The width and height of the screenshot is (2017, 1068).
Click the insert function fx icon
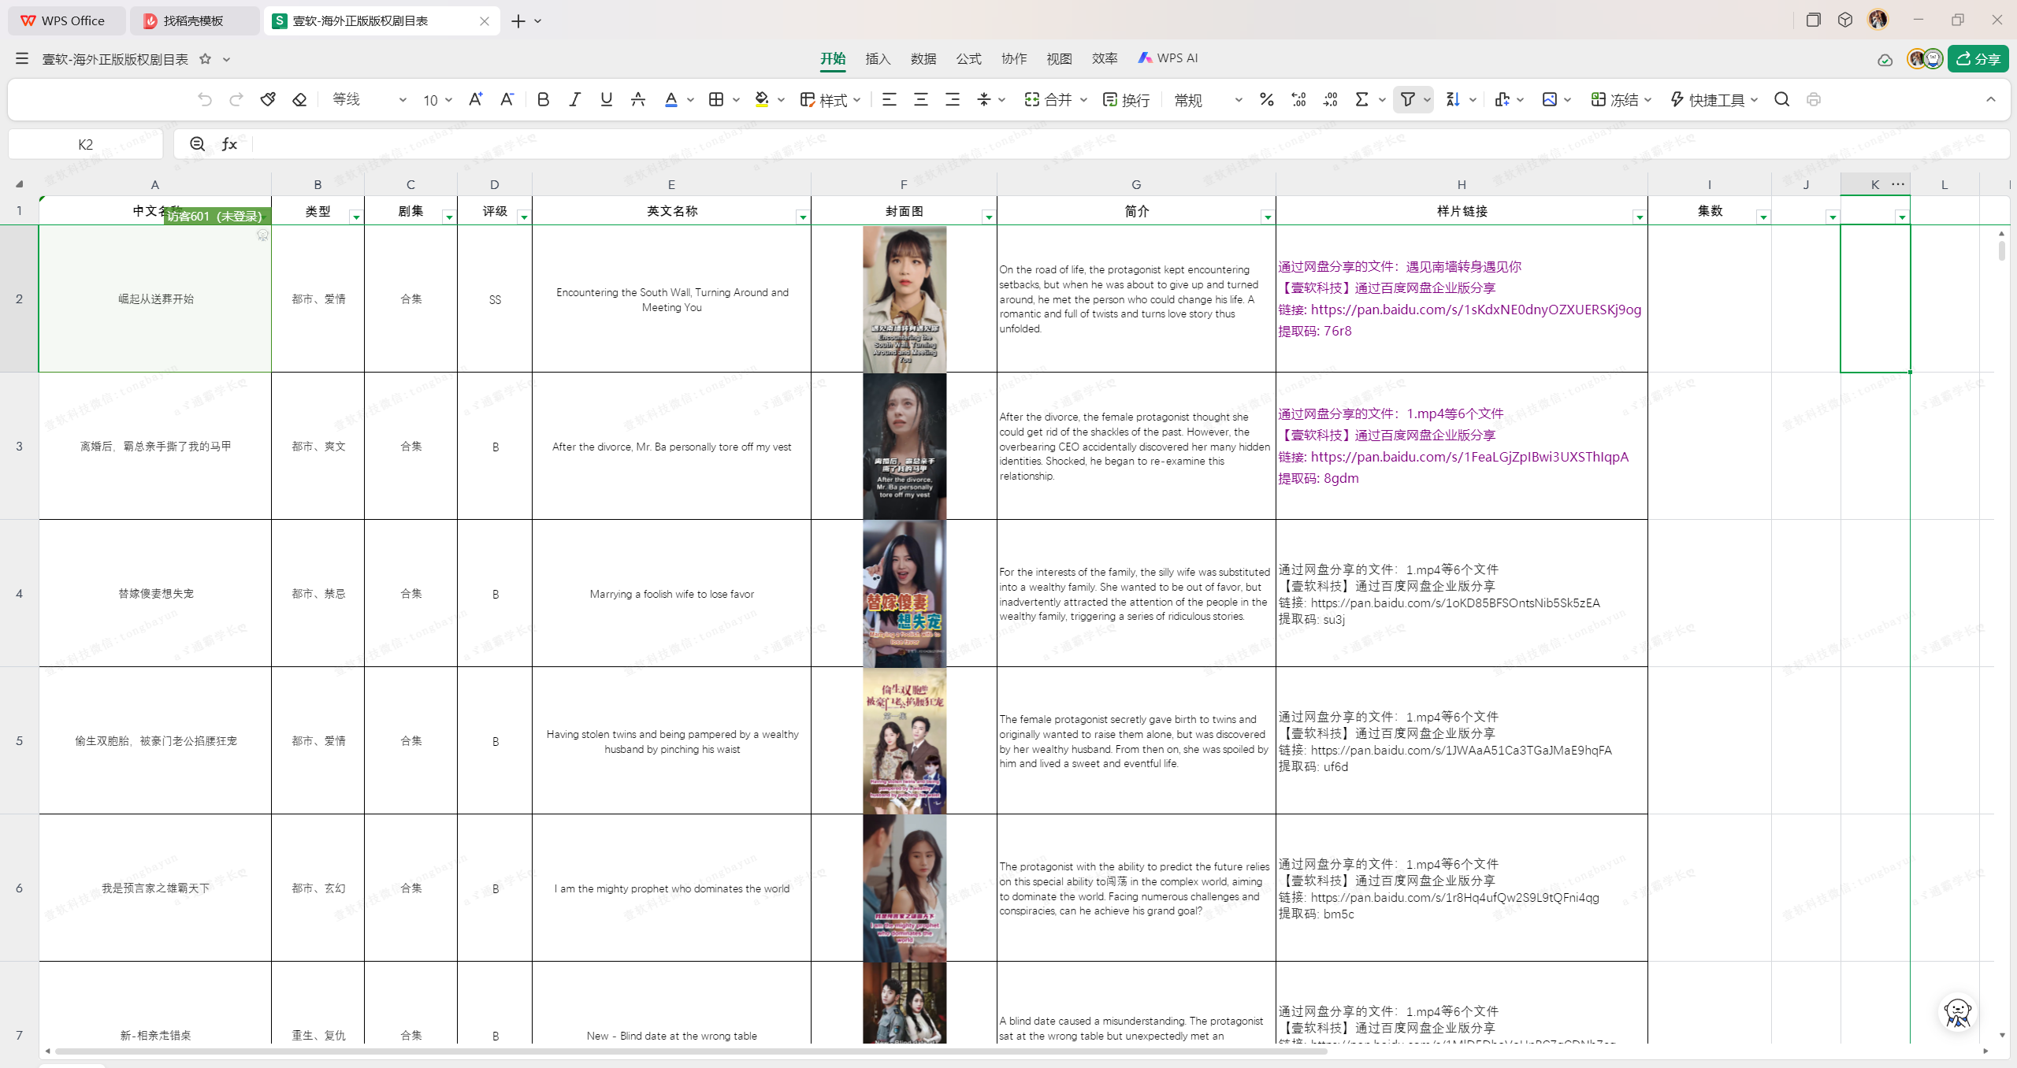tap(229, 144)
